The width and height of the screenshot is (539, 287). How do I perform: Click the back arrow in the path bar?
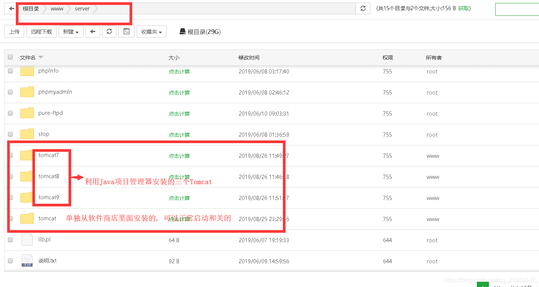(x=11, y=9)
